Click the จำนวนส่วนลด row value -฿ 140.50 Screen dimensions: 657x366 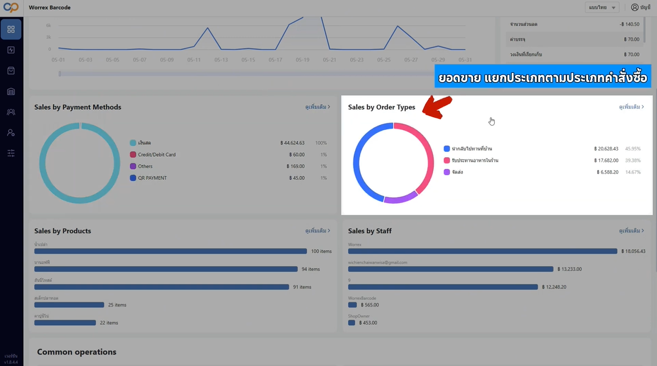coord(629,24)
